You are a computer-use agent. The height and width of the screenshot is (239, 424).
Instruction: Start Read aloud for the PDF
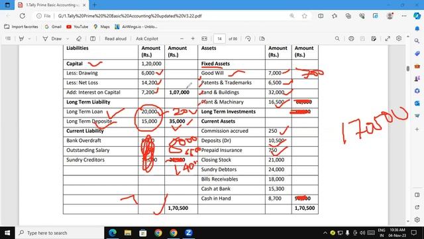[115, 39]
